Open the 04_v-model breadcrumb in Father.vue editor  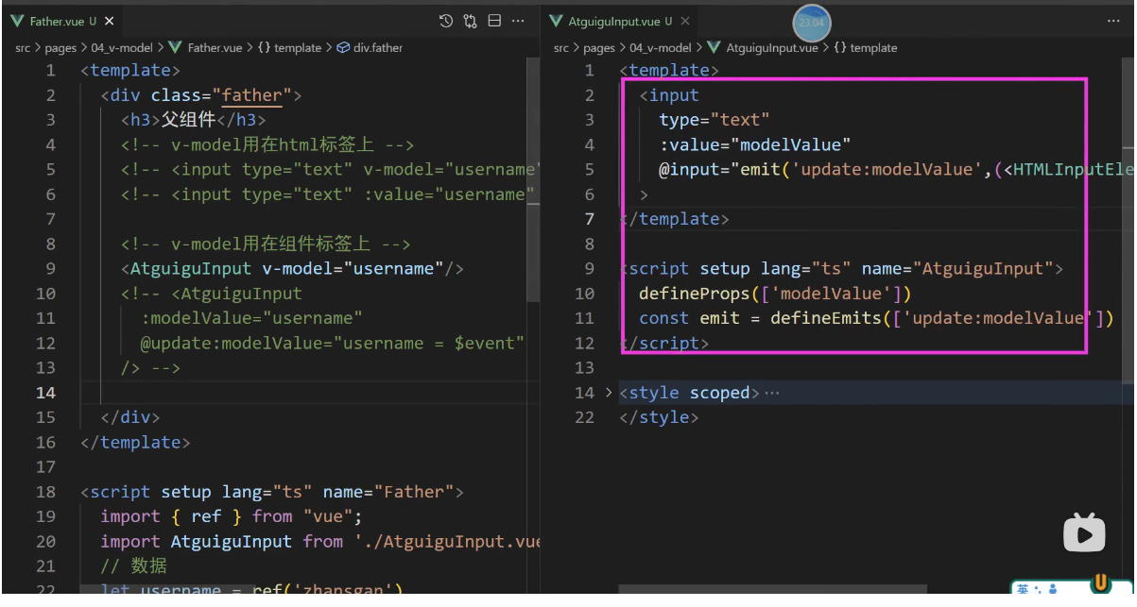(x=122, y=47)
